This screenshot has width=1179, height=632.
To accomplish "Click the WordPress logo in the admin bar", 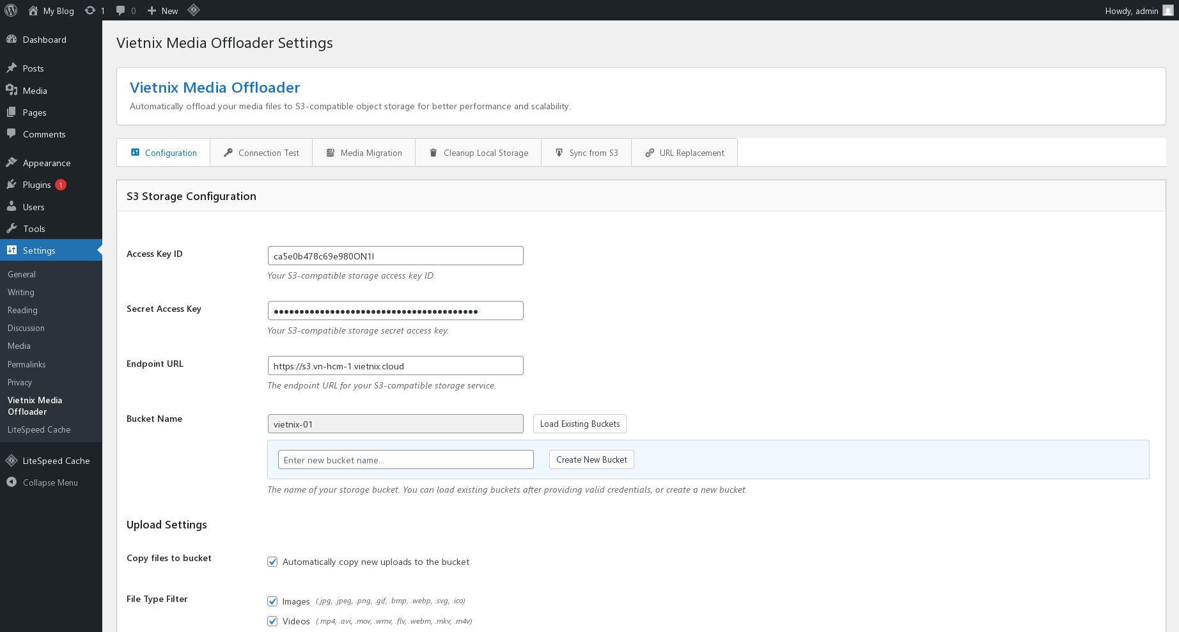I will coord(10,10).
